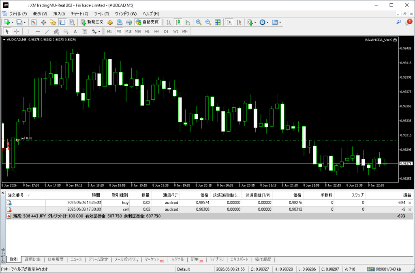Open the チャート (C) menu
This screenshot has height=273, width=415.
(79, 14)
